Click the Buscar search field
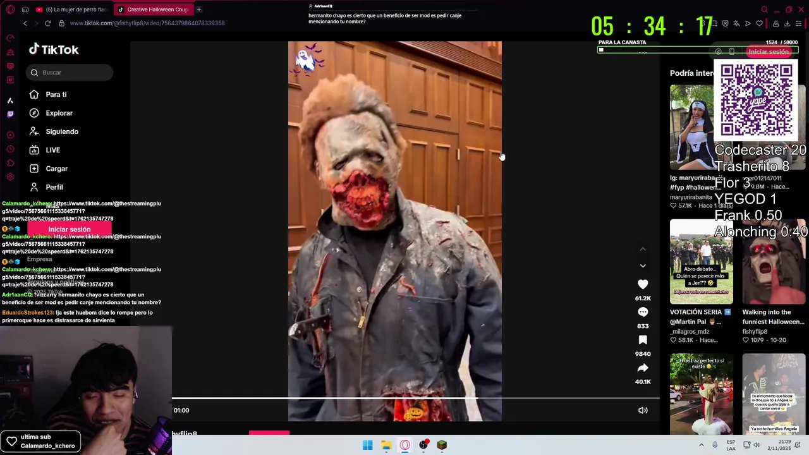Image resolution: width=809 pixels, height=455 pixels. click(70, 73)
